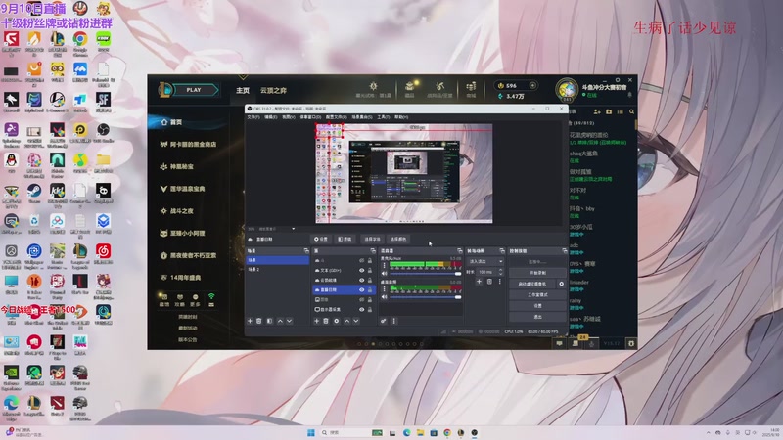Image resolution: width=783 pixels, height=440 pixels.
Task: Undock the scene transitions panel popout icon
Action: tap(502, 251)
